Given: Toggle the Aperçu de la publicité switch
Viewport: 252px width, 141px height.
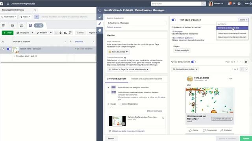Looking at the screenshot, I should coord(193,62).
